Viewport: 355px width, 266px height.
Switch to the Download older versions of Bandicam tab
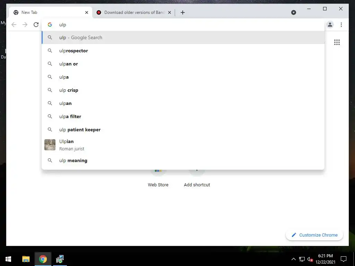[x=133, y=12]
